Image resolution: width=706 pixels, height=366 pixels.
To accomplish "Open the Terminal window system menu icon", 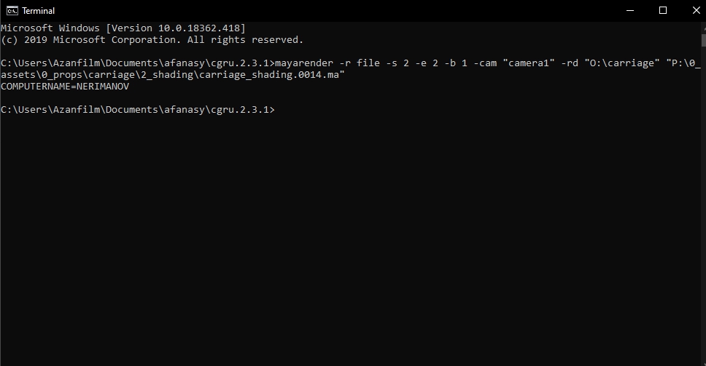I will tap(12, 10).
